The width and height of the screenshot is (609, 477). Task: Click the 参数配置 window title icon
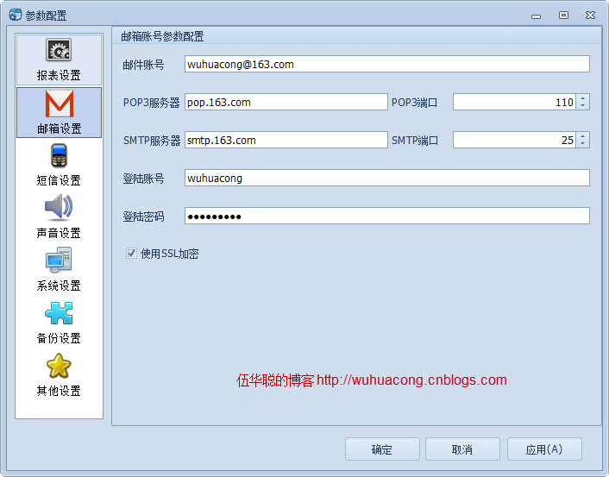[x=16, y=15]
